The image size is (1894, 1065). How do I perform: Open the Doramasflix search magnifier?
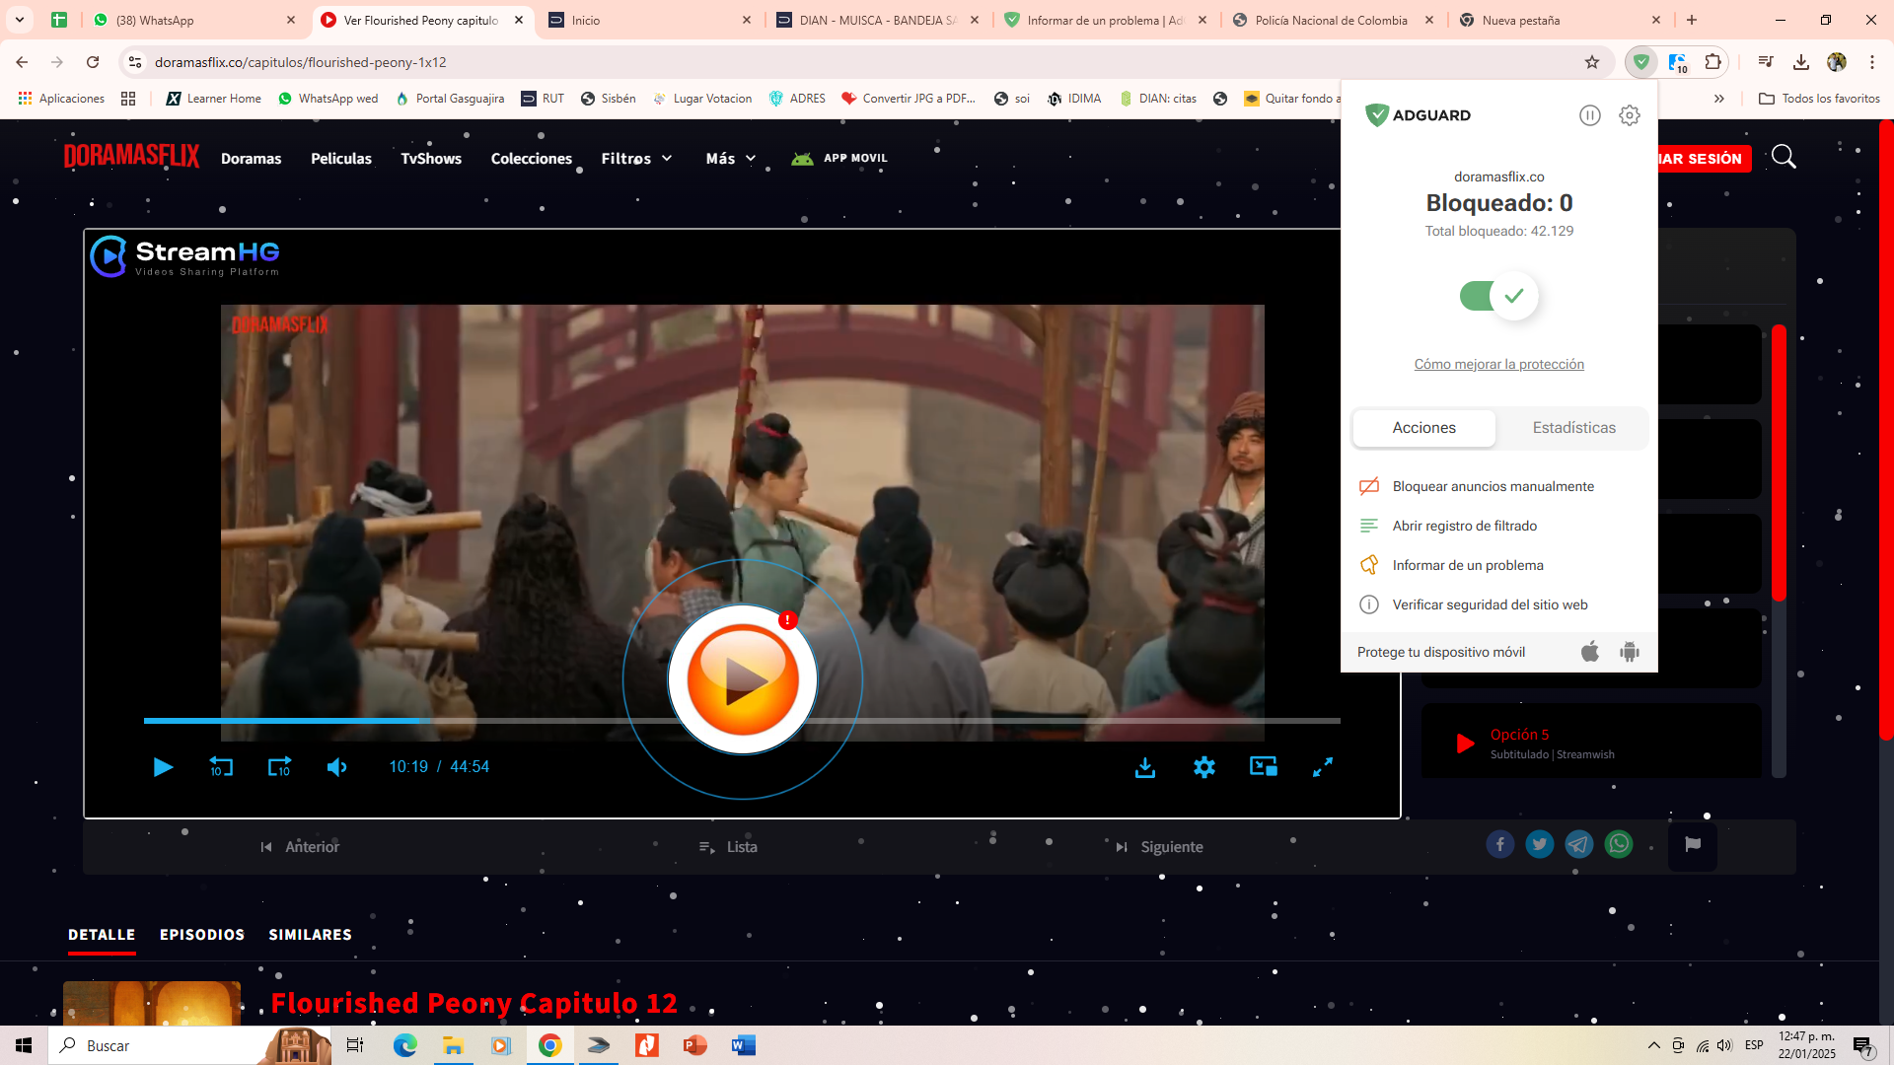point(1784,156)
